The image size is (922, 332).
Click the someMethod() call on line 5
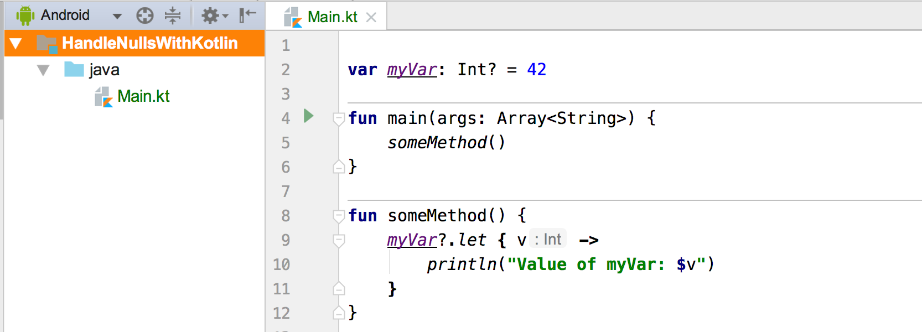[x=446, y=143]
